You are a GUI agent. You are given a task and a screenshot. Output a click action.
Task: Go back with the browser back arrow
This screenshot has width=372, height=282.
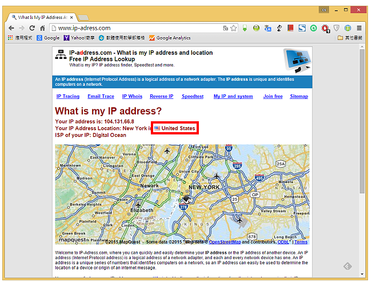pyautogui.click(x=11, y=28)
